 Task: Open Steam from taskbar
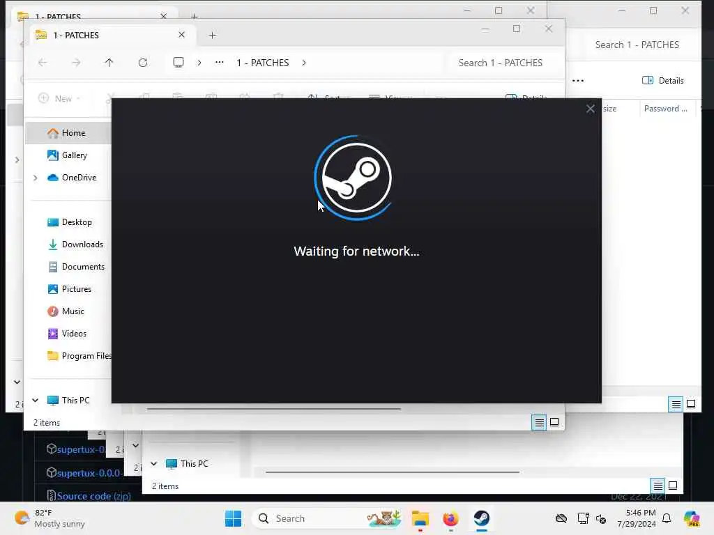pos(481,518)
